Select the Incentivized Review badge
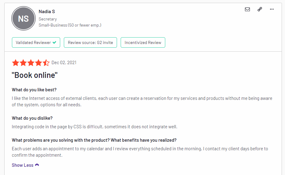The image size is (285, 175). (143, 42)
